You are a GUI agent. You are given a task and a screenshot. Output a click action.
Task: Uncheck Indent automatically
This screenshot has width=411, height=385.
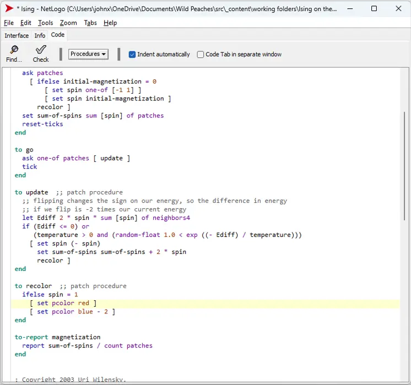pyautogui.click(x=132, y=54)
